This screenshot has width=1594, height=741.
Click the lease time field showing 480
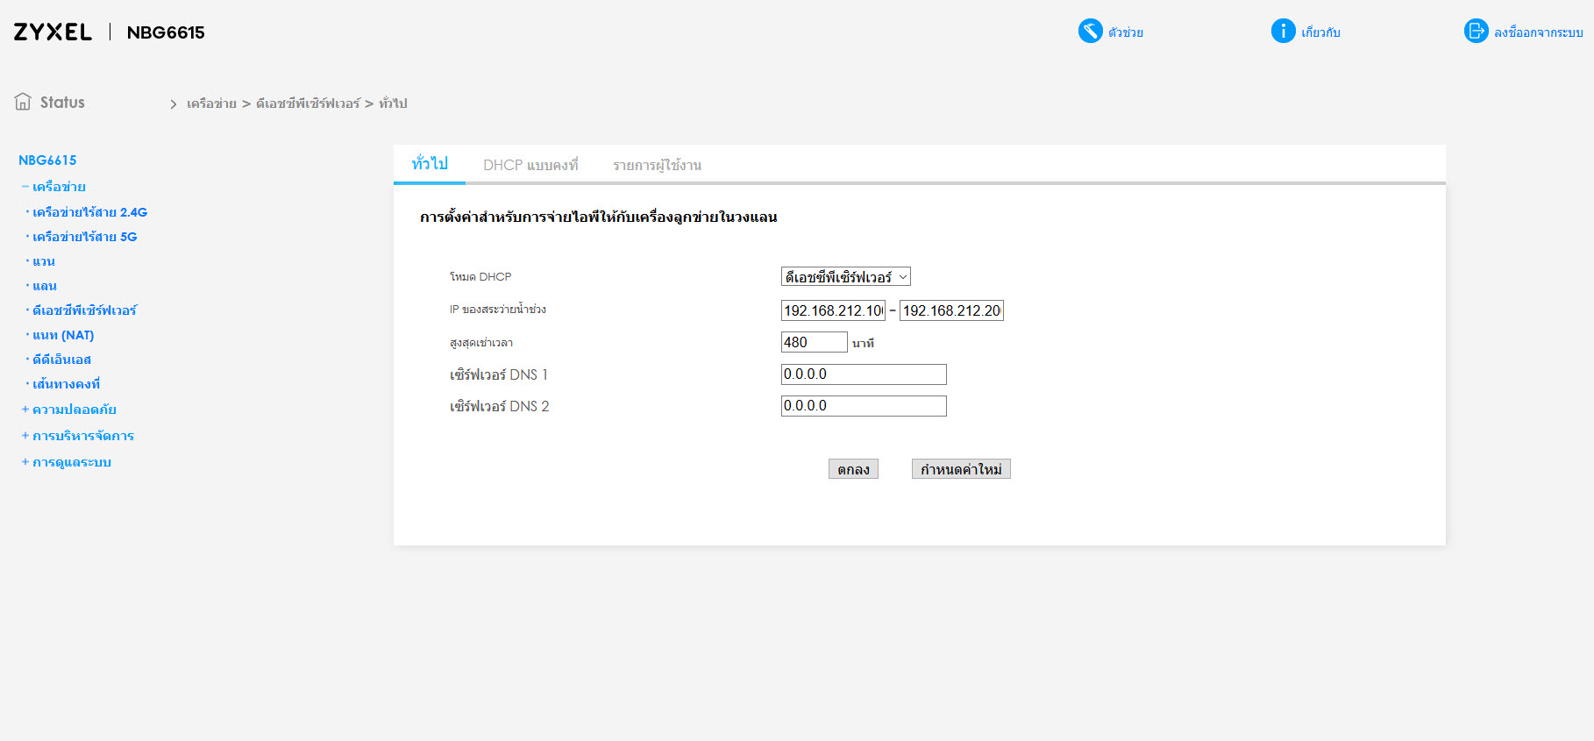point(815,342)
